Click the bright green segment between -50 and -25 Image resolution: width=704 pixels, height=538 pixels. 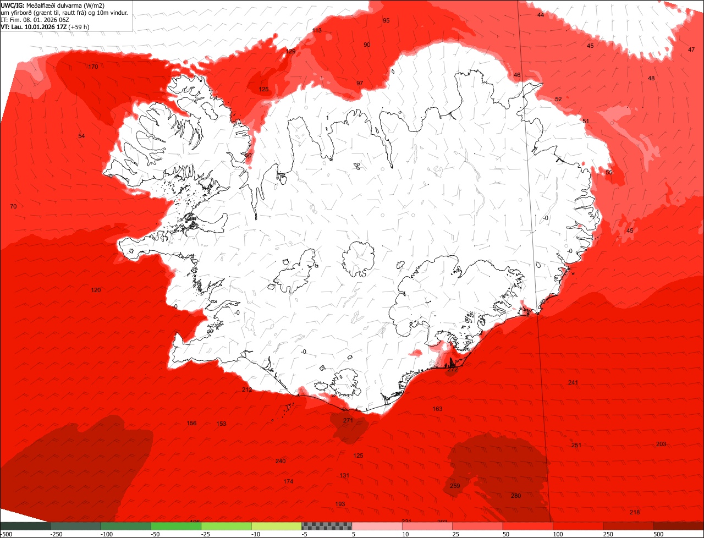click(x=176, y=526)
